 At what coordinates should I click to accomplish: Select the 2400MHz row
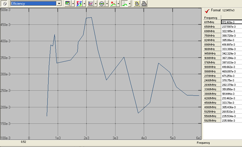point(212,80)
